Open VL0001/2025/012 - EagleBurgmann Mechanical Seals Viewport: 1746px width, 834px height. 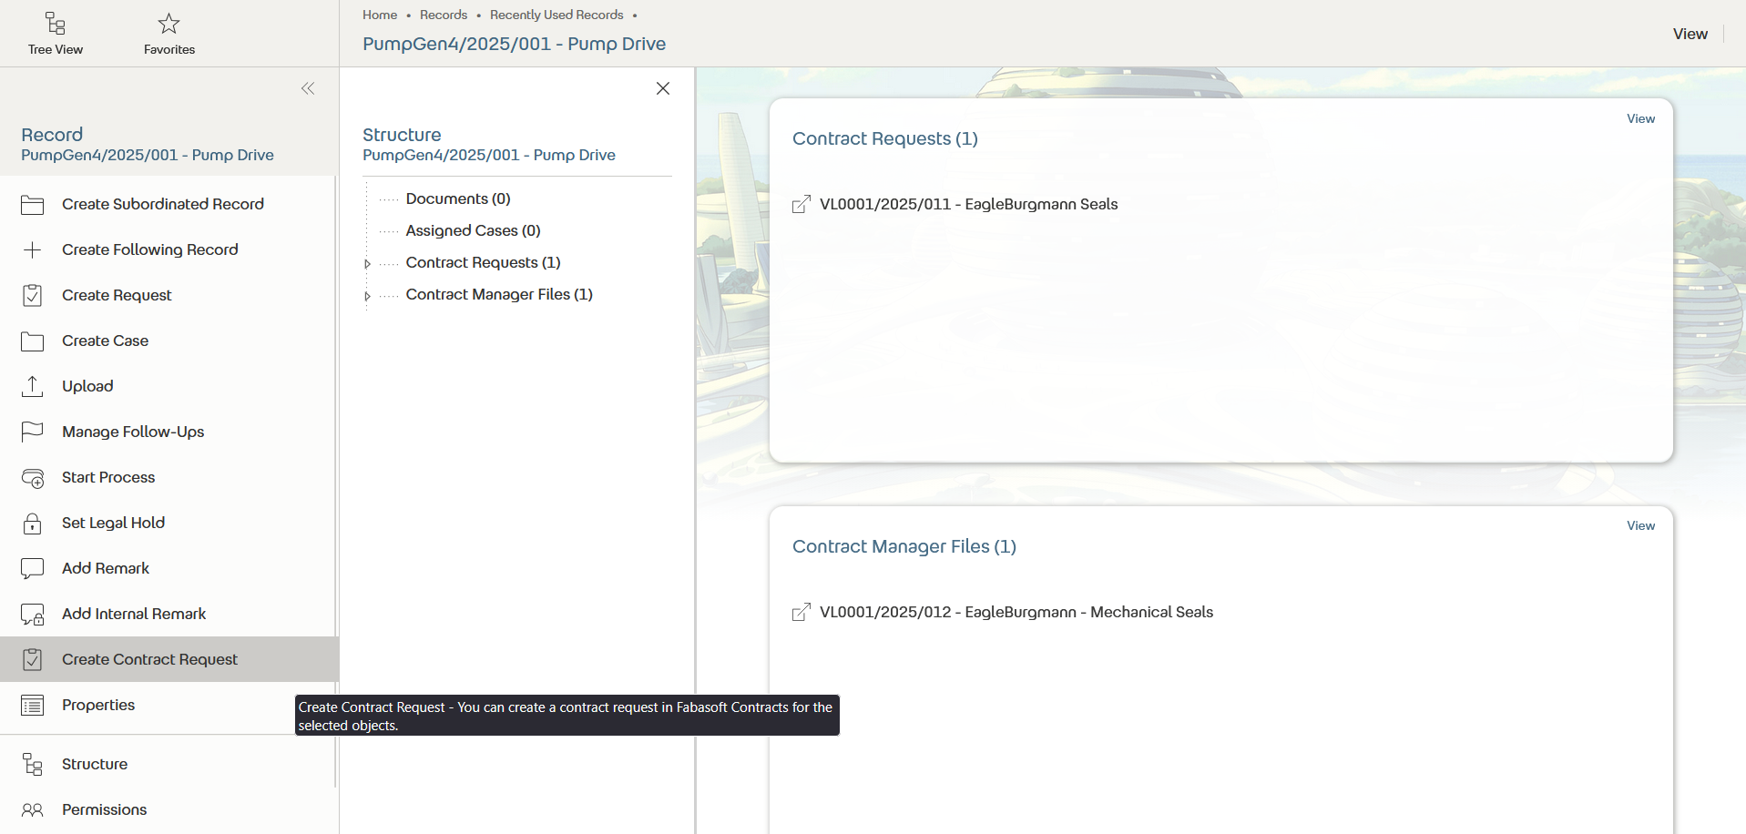1016,612
